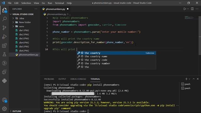Image resolution: width=201 pixels, height=113 pixels.
Task: Select phonenumbers.py in file explorer
Action: click(24, 55)
